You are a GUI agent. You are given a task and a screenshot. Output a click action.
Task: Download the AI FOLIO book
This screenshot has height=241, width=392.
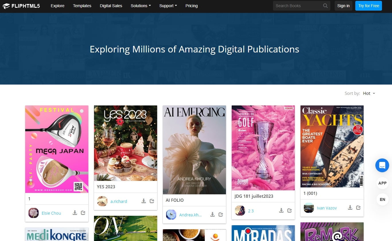point(212,214)
